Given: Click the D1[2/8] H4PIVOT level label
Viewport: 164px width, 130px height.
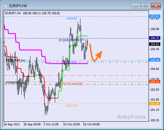Looking at the screenshot, I should coord(71,40).
